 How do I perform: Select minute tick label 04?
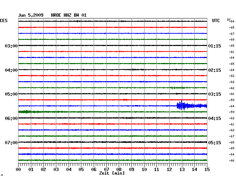coord(69,169)
